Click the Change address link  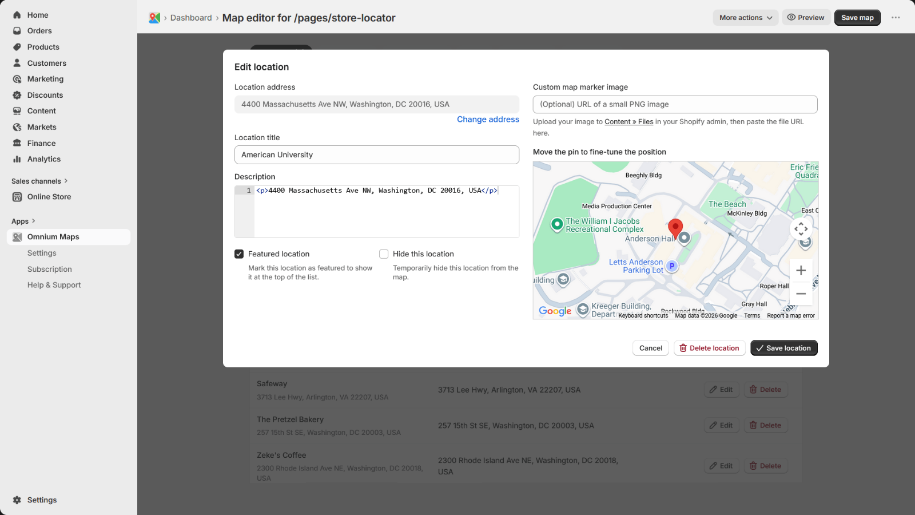pyautogui.click(x=488, y=119)
